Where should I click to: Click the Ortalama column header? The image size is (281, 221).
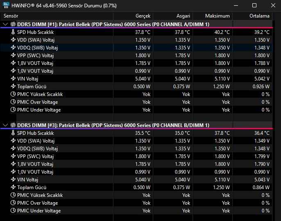pos(252,16)
